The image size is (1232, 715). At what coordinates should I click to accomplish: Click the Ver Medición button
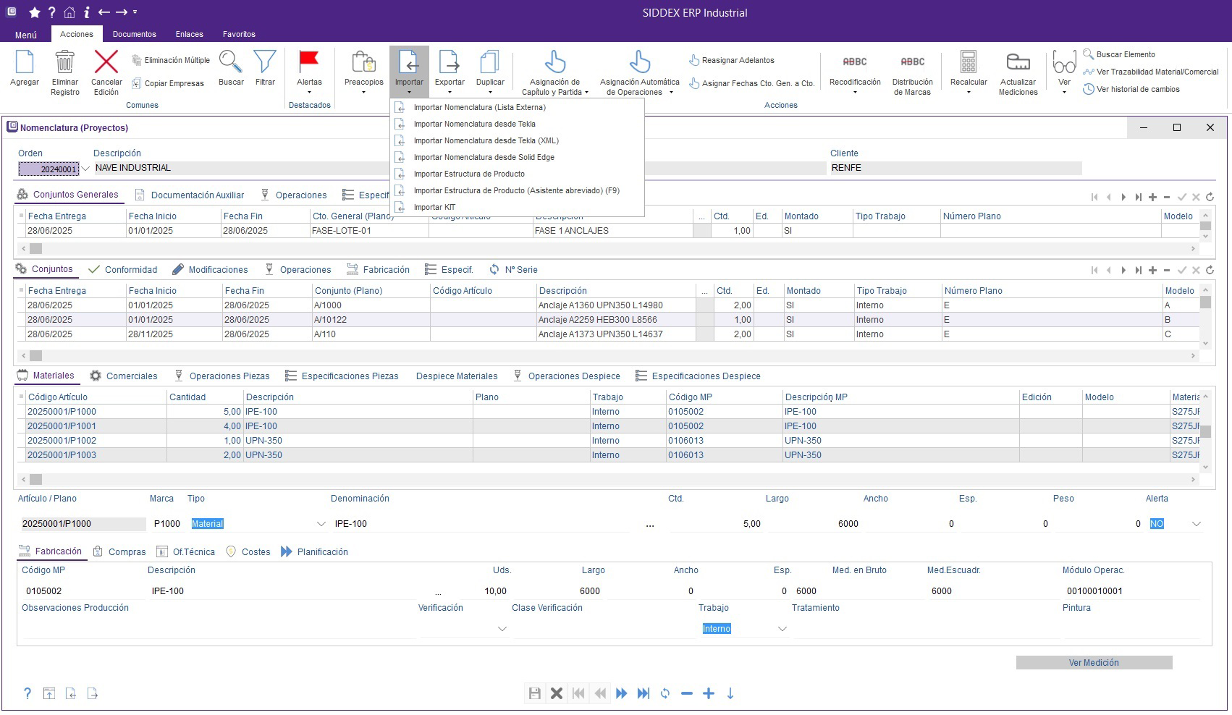coord(1093,663)
